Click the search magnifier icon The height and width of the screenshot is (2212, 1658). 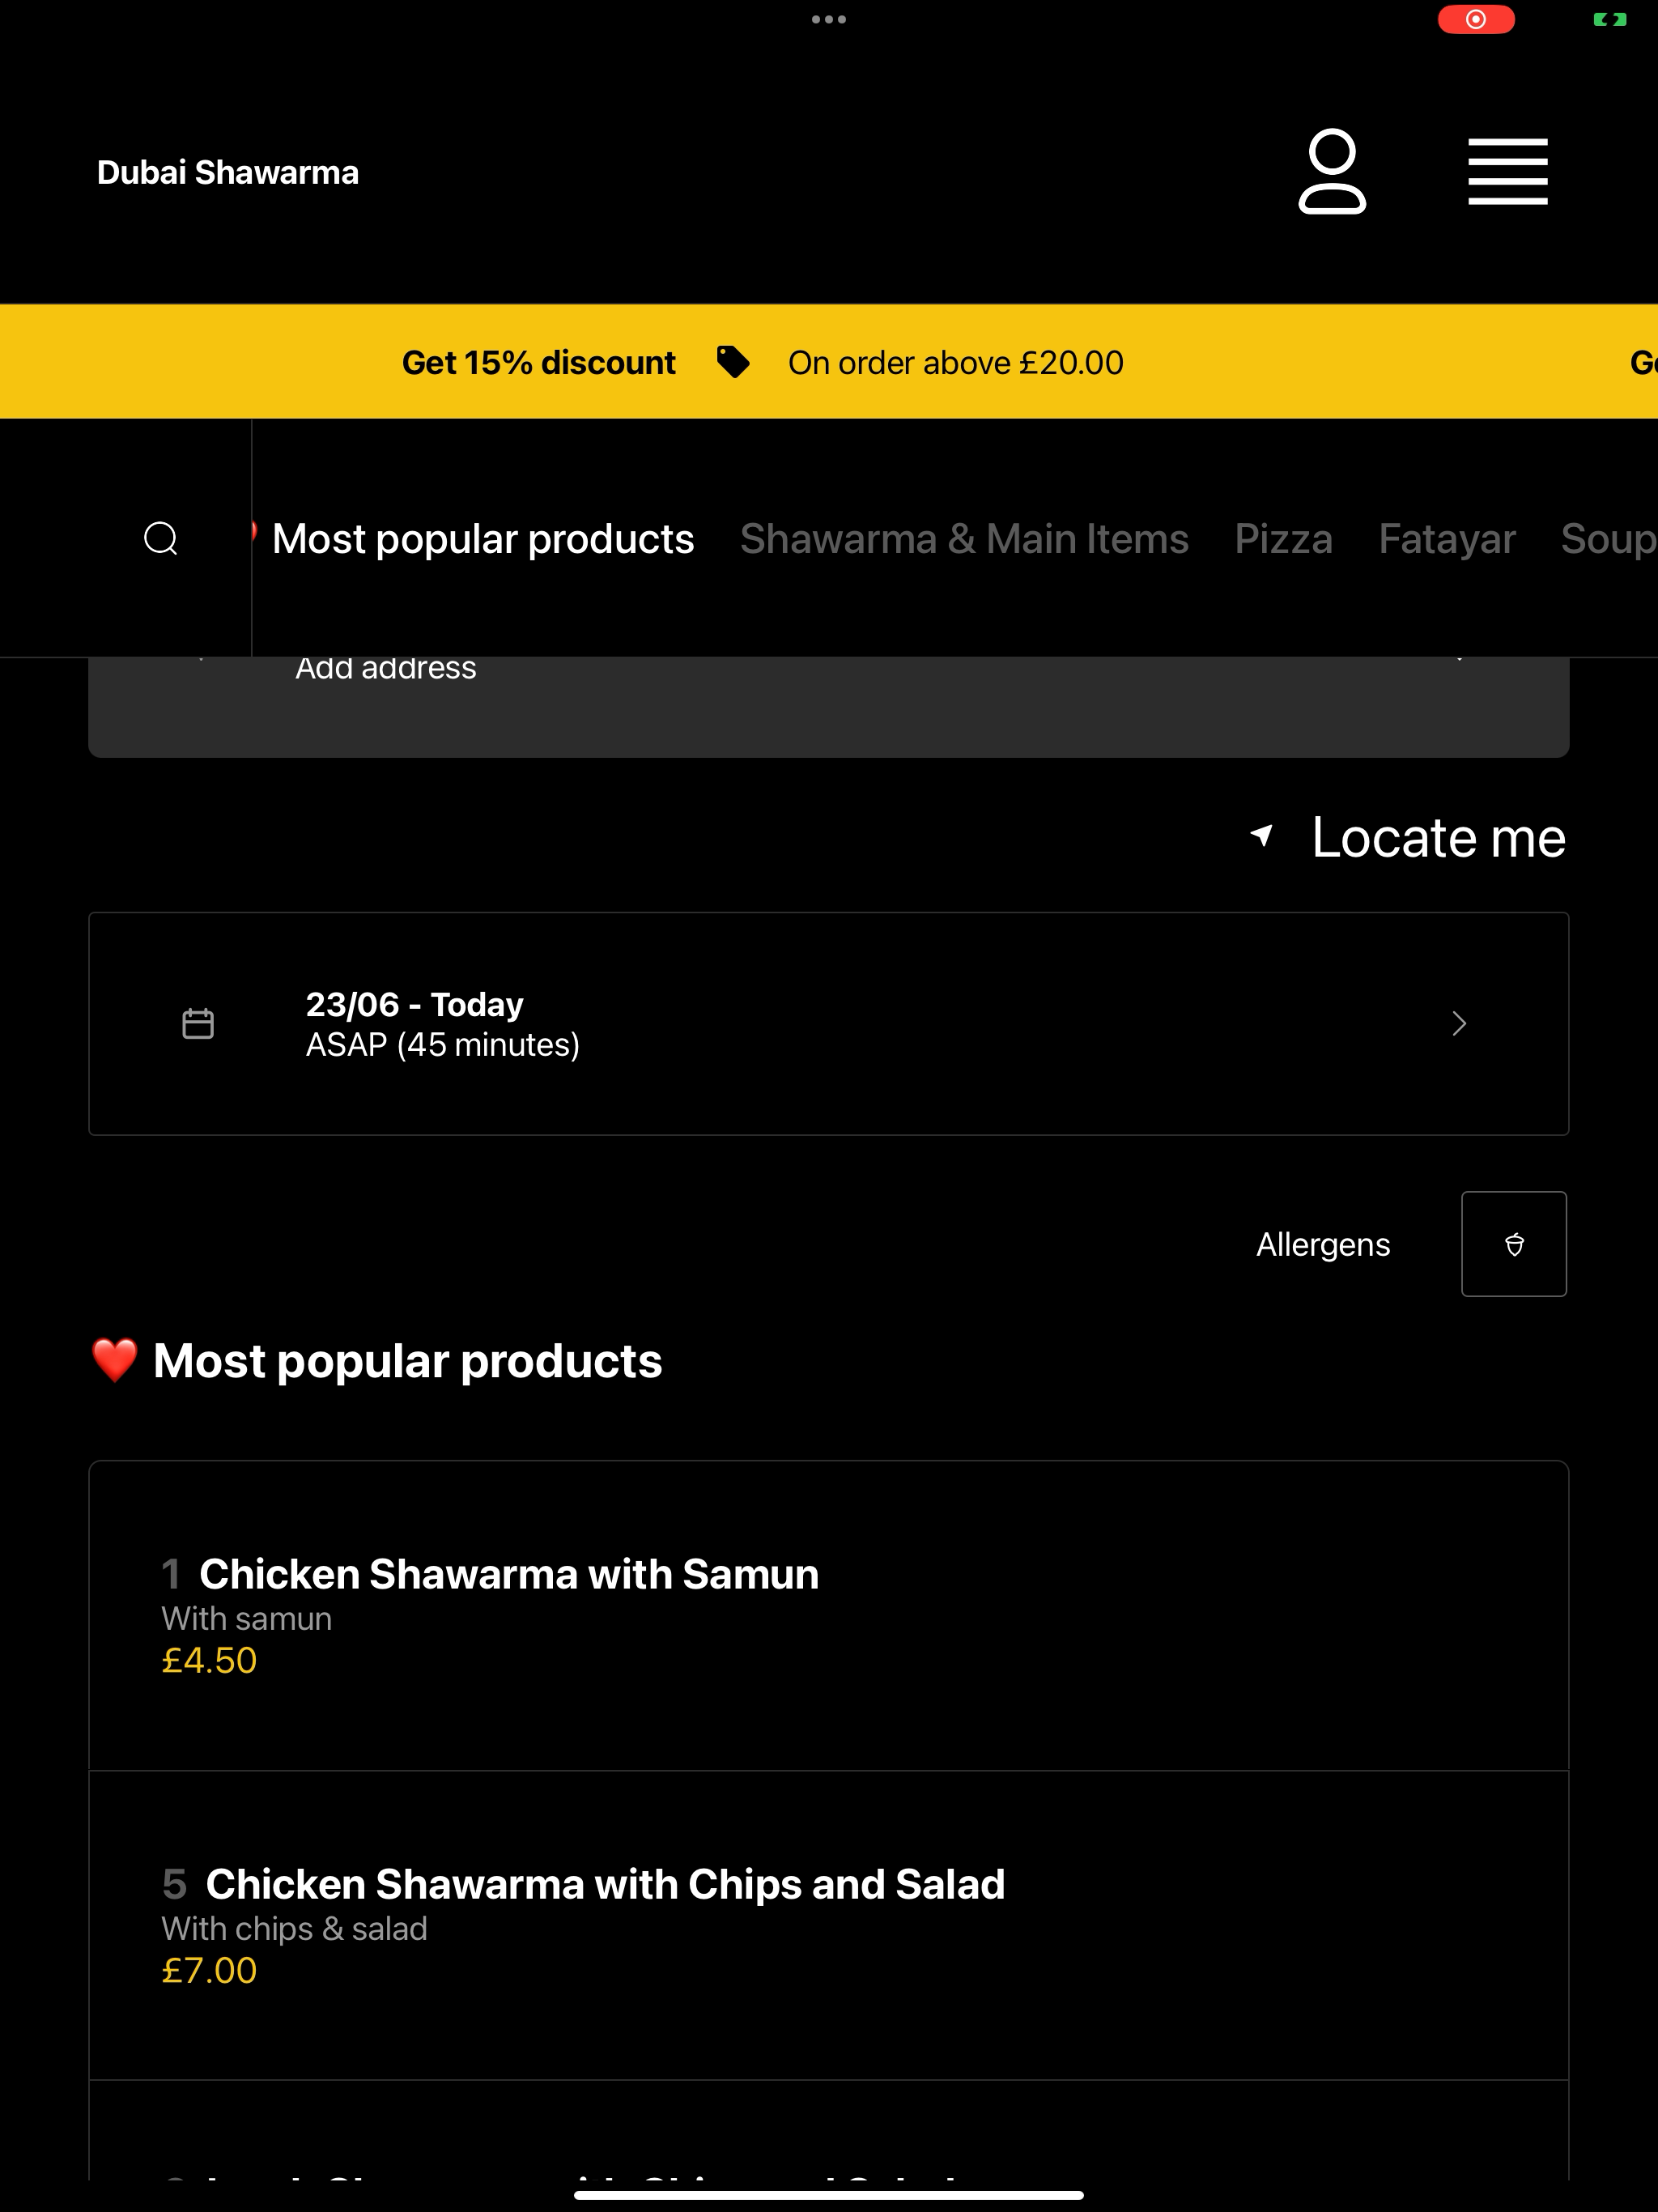[x=161, y=538]
